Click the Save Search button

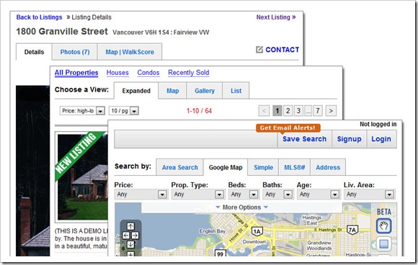304,139
